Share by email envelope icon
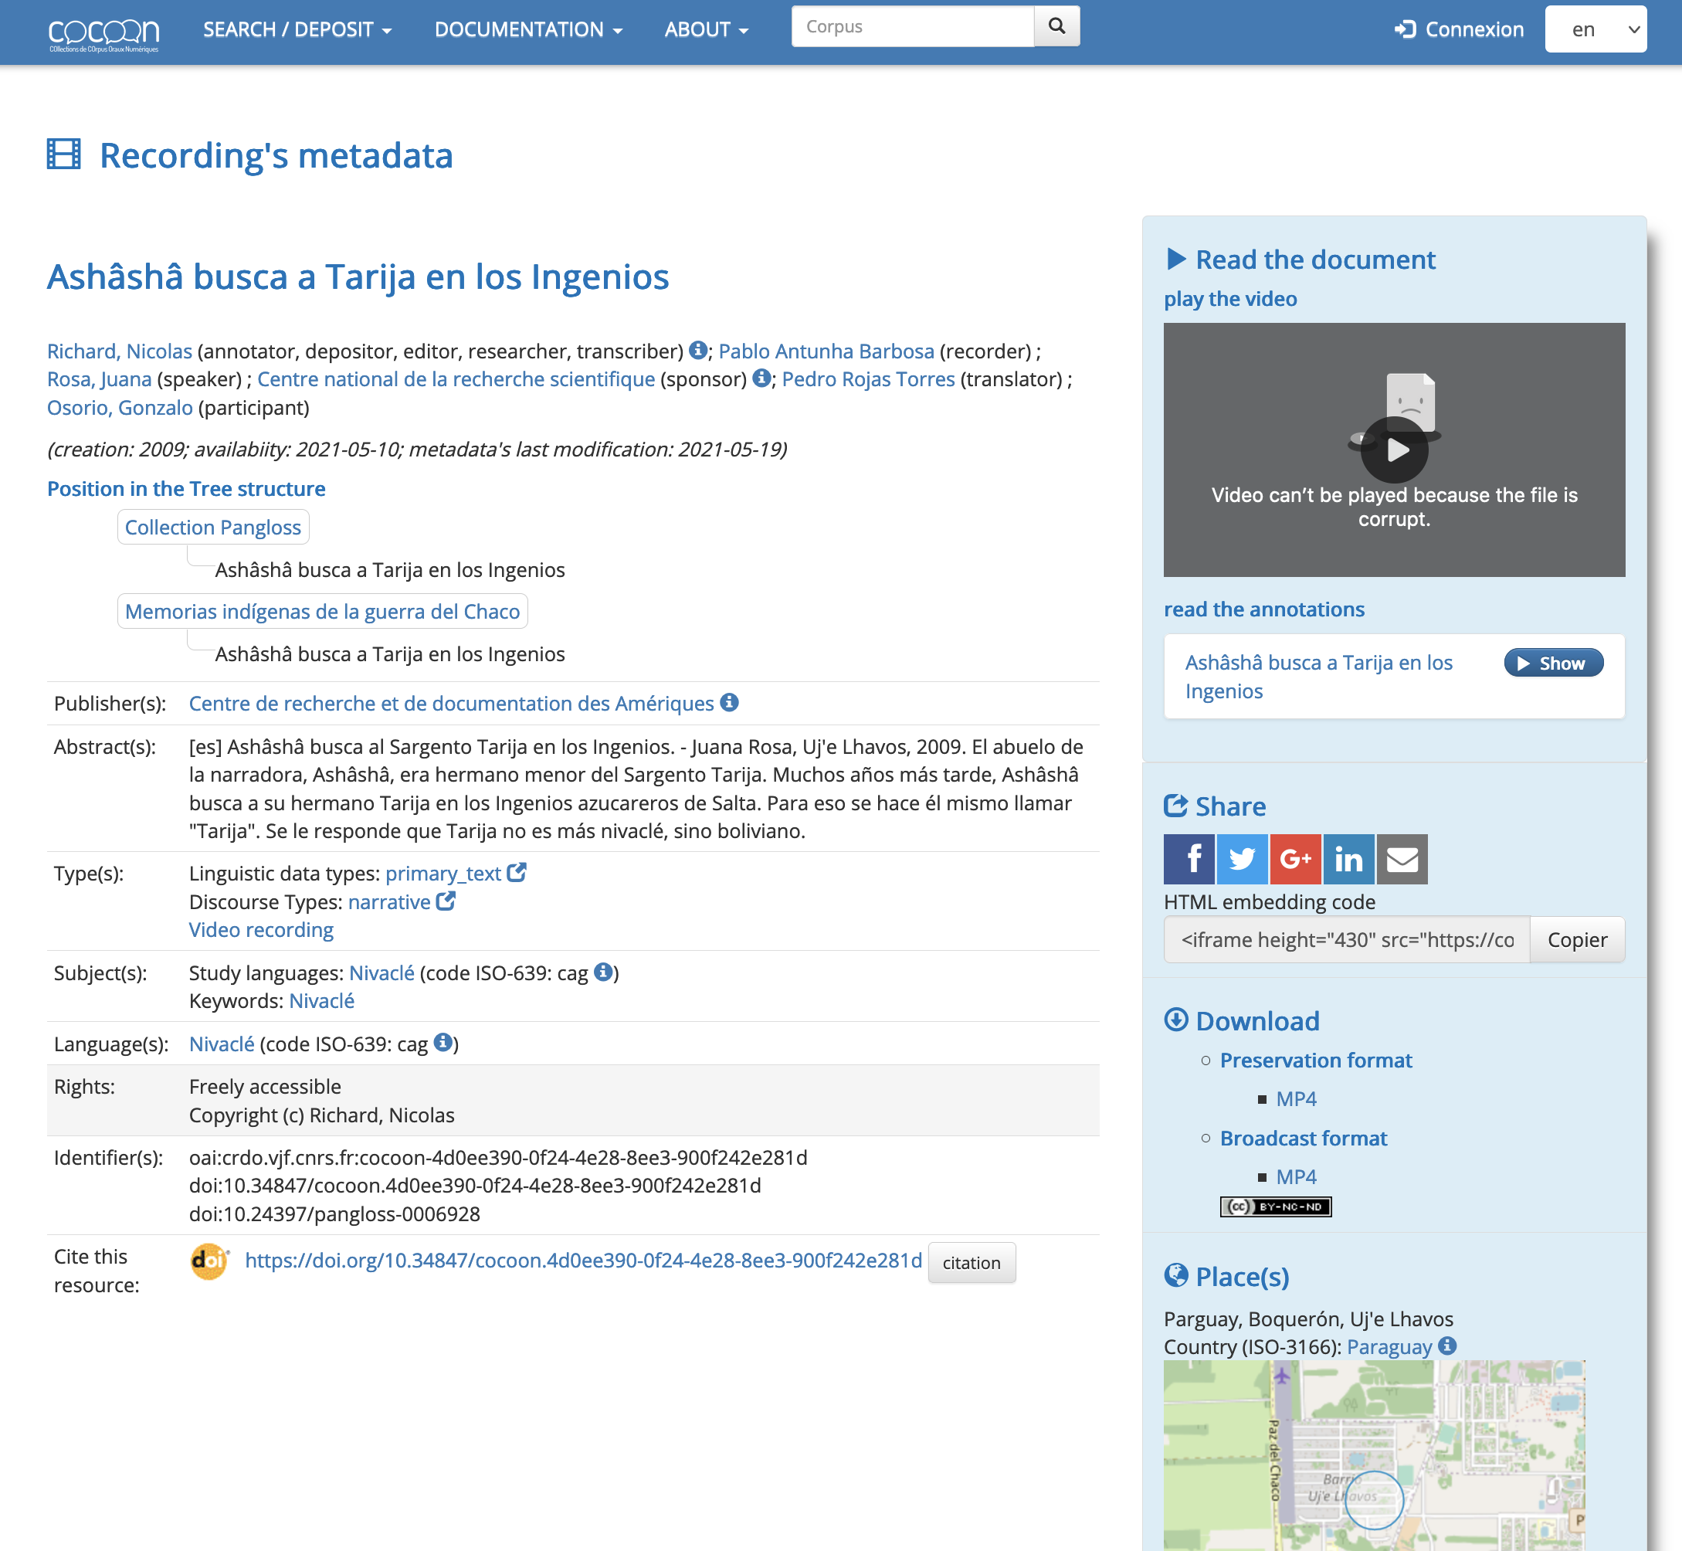Viewport: 1682px width, 1551px height. (1402, 859)
